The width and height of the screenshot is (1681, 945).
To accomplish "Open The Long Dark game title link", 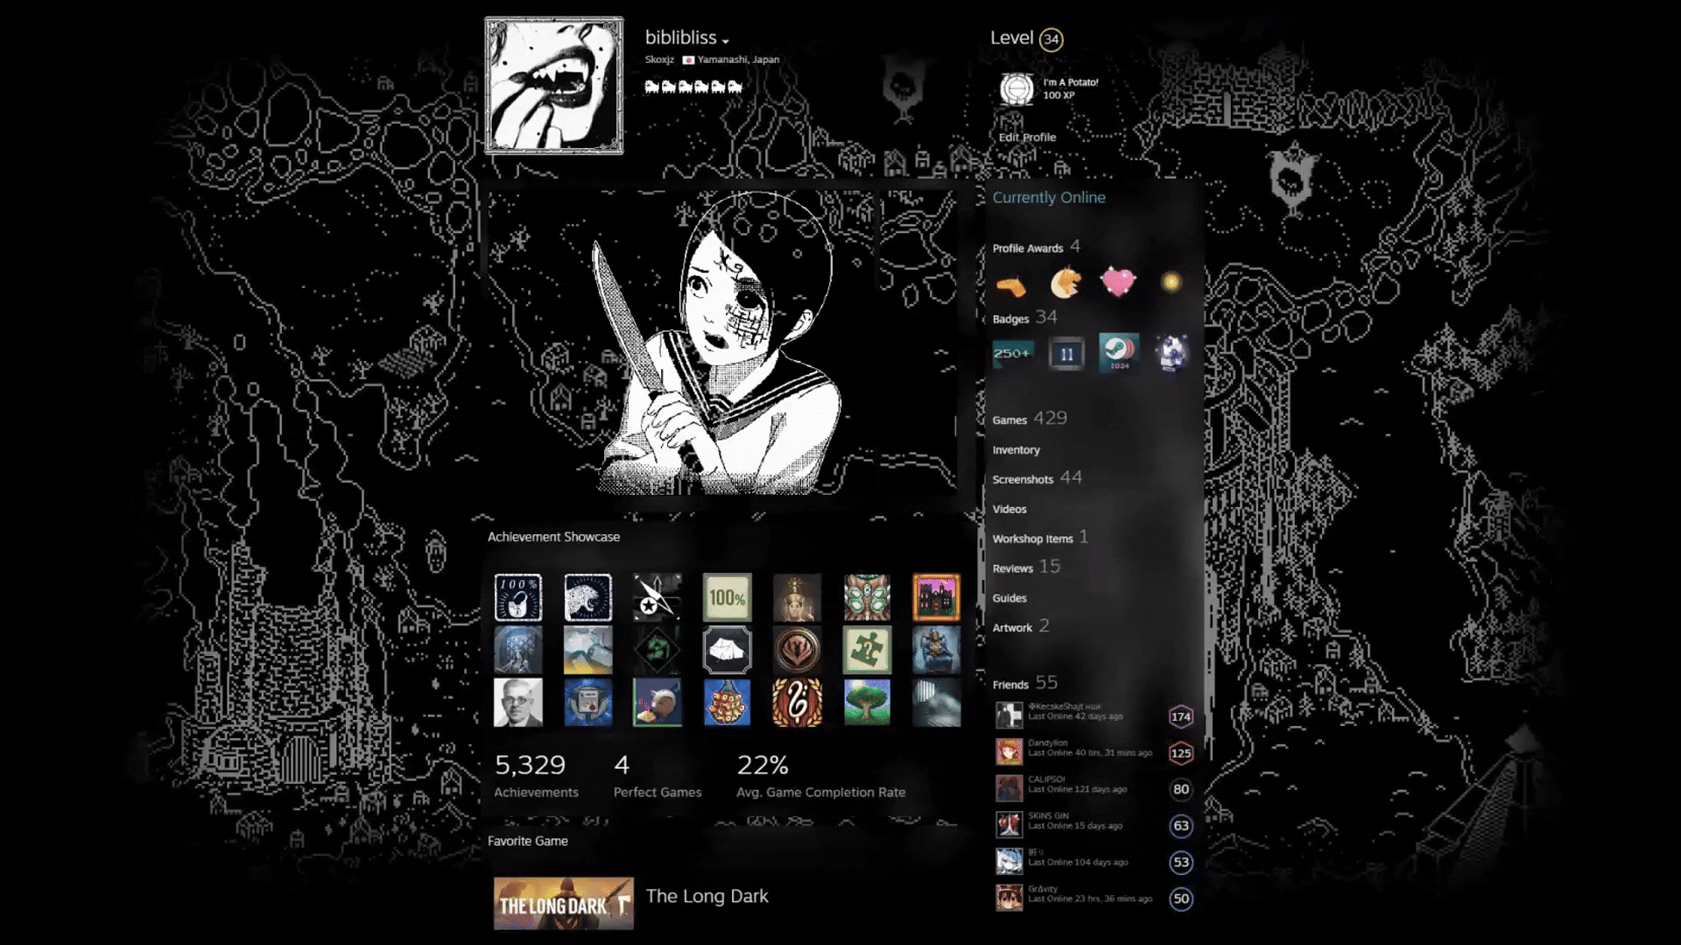I will click(707, 896).
